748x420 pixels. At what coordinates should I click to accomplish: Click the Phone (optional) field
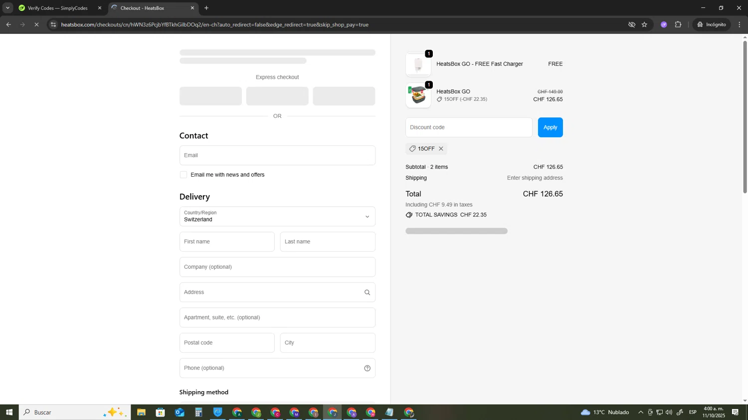[x=277, y=368]
